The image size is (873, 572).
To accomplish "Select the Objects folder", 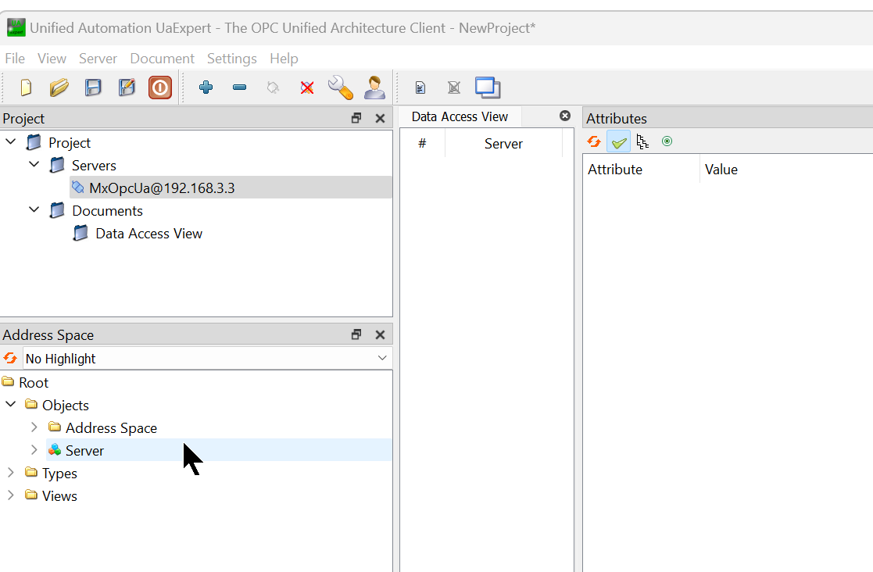I will [65, 406].
